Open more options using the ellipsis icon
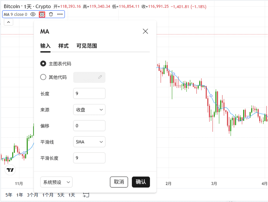 coord(60,14)
